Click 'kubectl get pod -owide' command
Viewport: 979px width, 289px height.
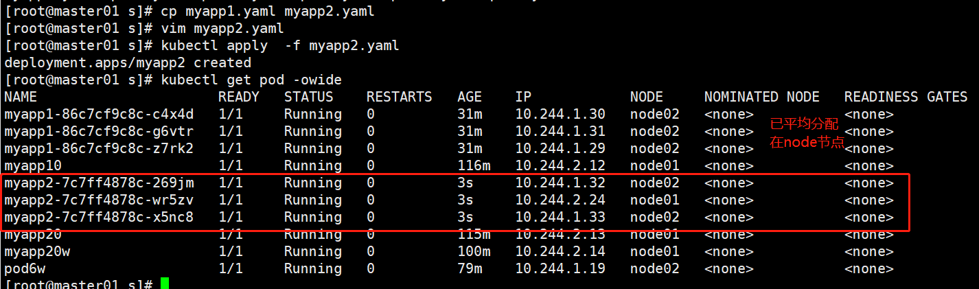(x=251, y=80)
